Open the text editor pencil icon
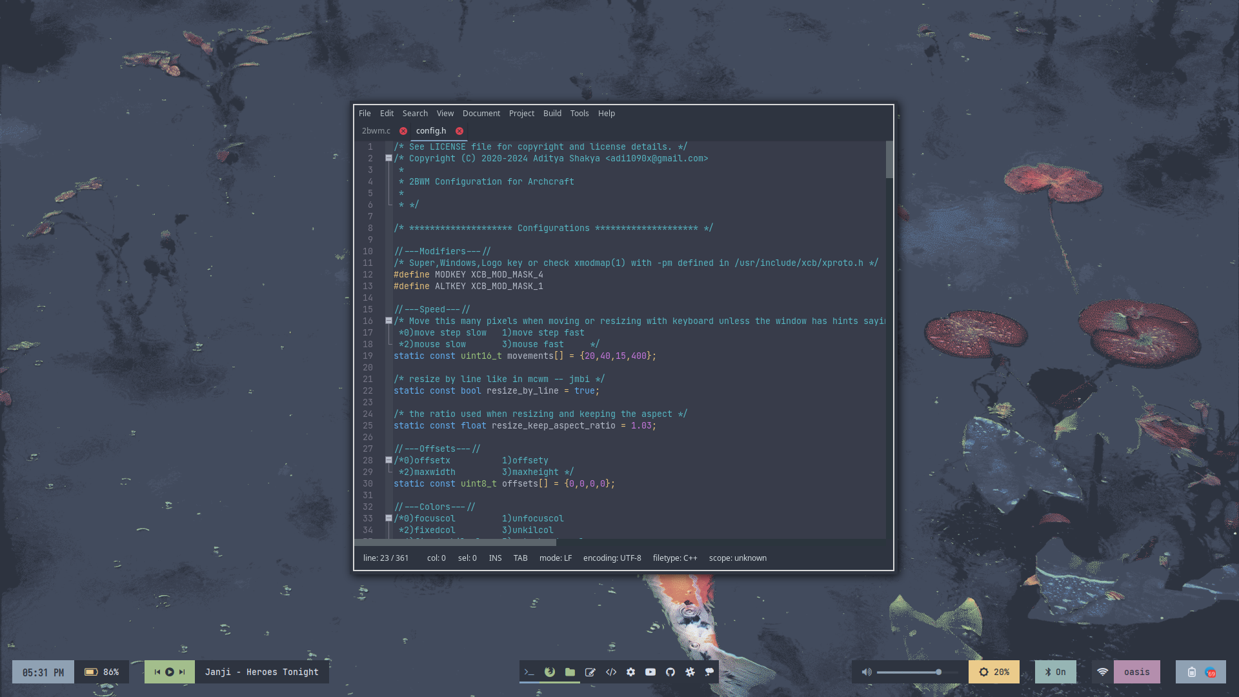This screenshot has width=1239, height=697. pyautogui.click(x=590, y=672)
